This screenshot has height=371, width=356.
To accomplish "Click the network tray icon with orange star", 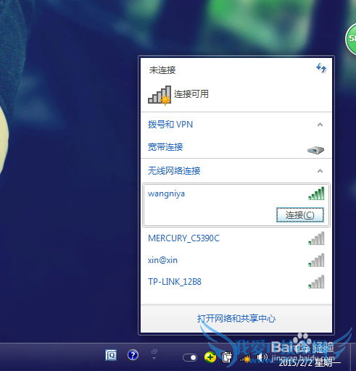I will point(245,359).
